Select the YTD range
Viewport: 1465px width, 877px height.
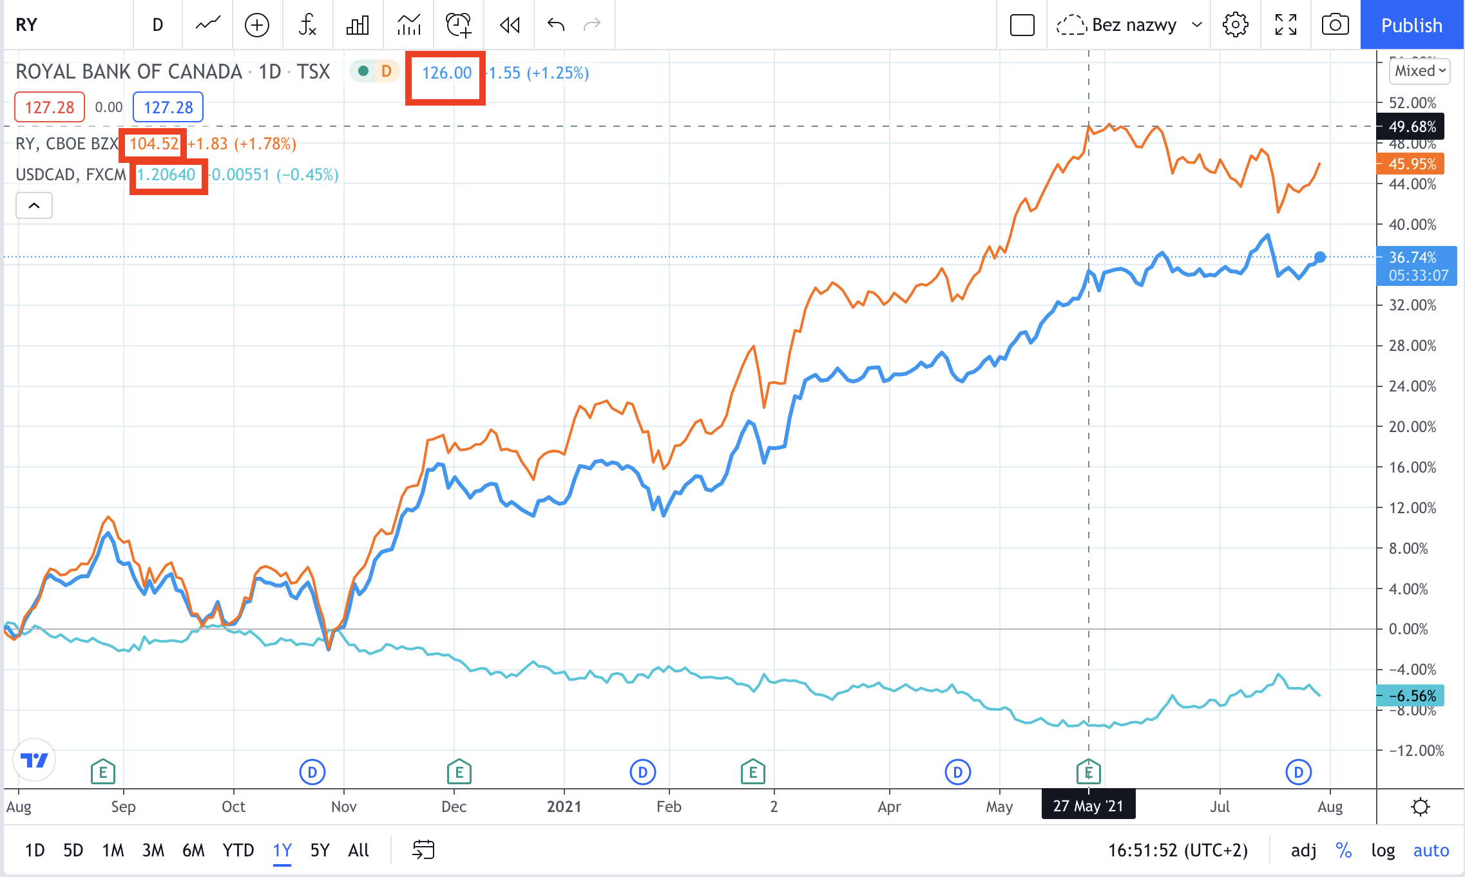coord(238,850)
